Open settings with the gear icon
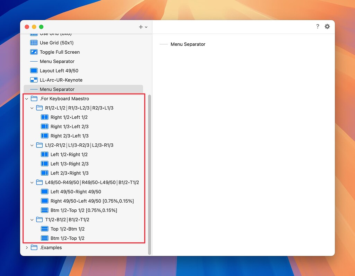This screenshot has height=276, width=355. 327,27
